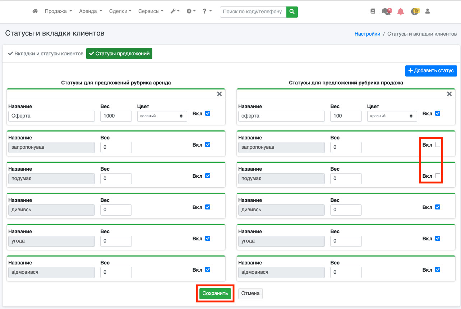This screenshot has height=309, width=461.
Task: Click the search by code/phone field
Action: point(253,11)
